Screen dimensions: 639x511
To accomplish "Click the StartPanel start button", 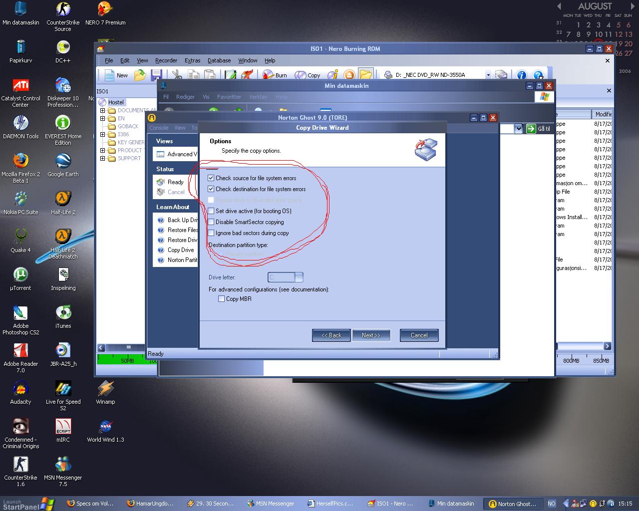I will [28, 504].
